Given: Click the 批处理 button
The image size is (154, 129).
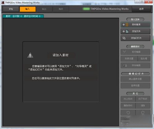Looking at the screenshot, I should point(144,59).
